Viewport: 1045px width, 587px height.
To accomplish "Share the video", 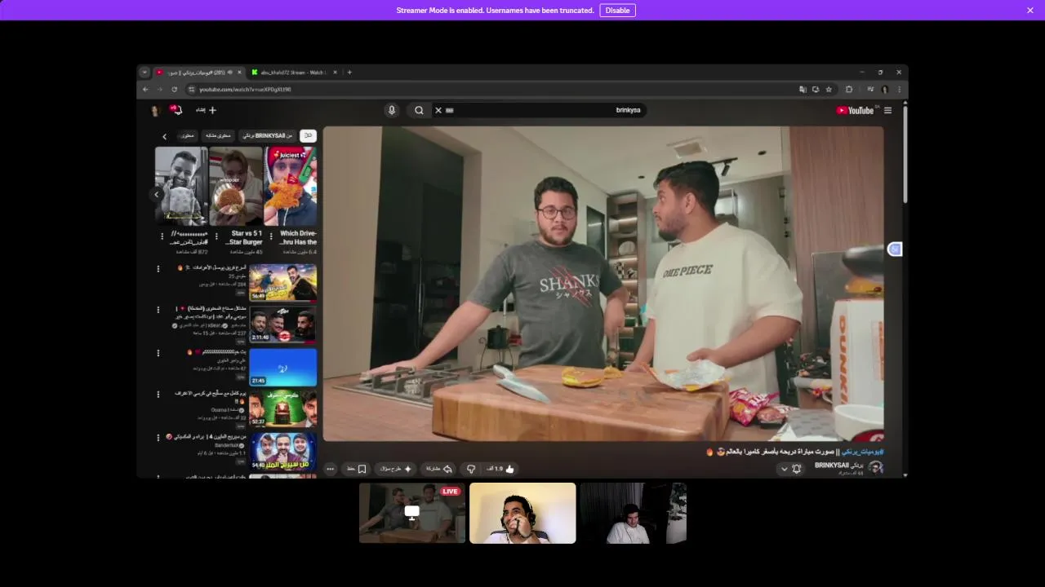I will 439,469.
